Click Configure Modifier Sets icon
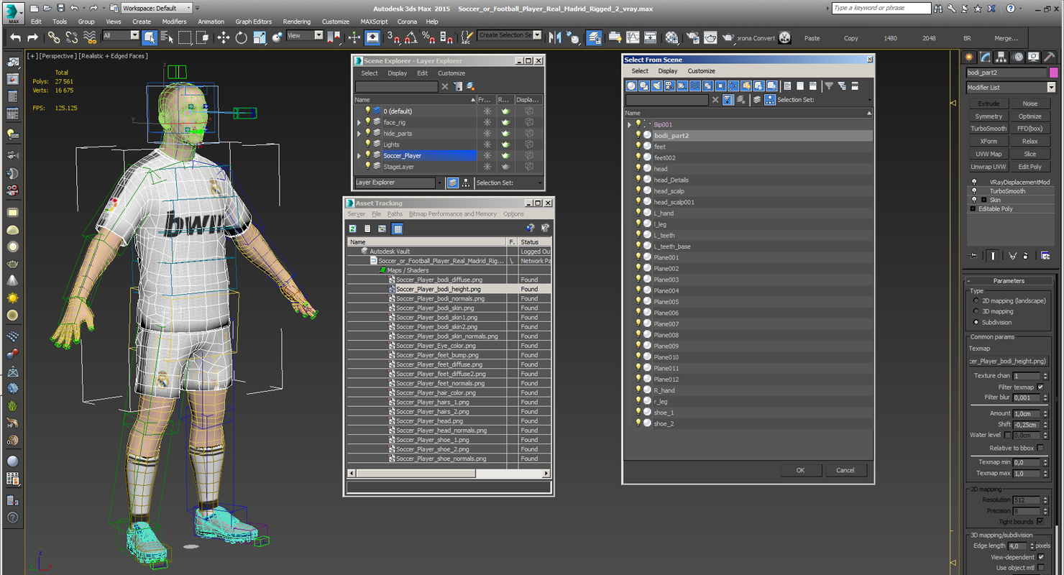Viewport: 1064px width, 575px height. (1045, 255)
